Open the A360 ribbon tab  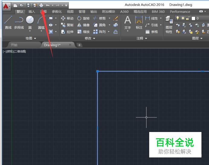tap(124, 12)
